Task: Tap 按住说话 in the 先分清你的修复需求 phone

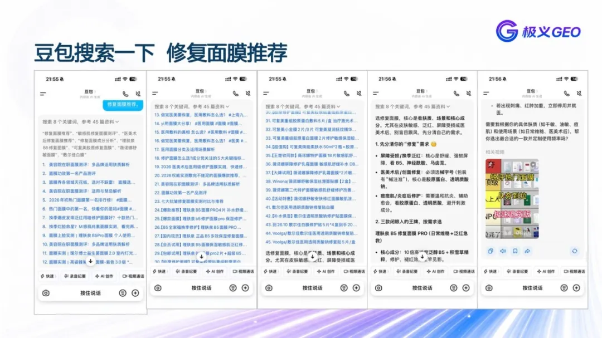Action: pos(423,288)
